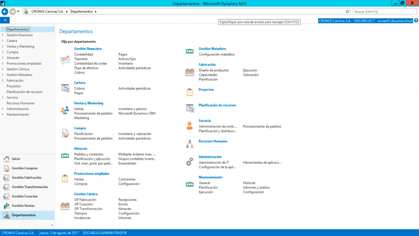This screenshot has height=236, width=419.
Task: Click the address bar path field
Action: [x=187, y=12]
